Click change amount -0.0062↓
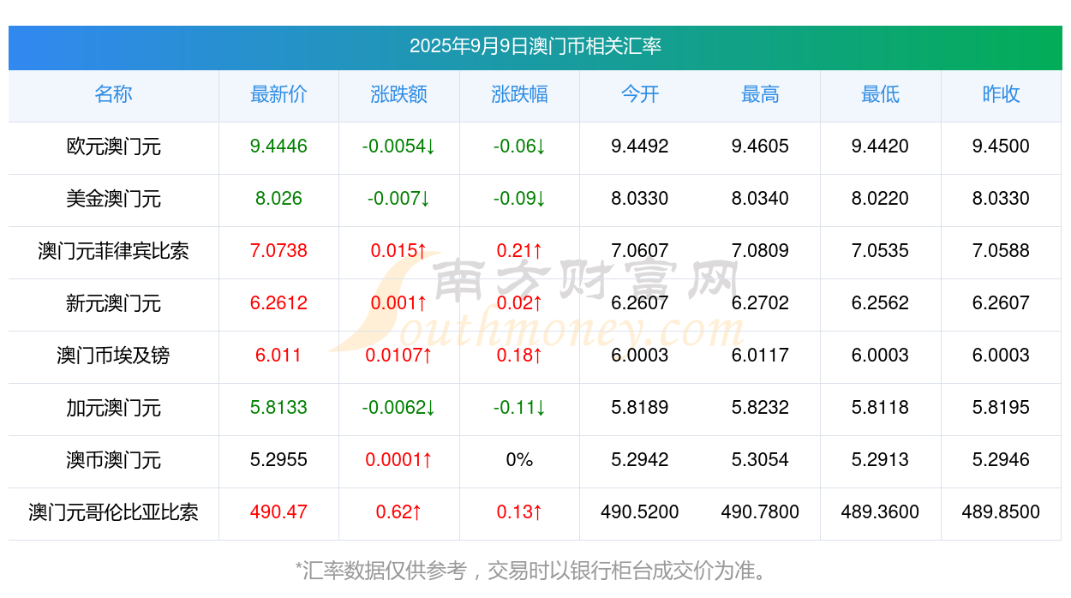This screenshot has width=1071, height=598. [398, 408]
